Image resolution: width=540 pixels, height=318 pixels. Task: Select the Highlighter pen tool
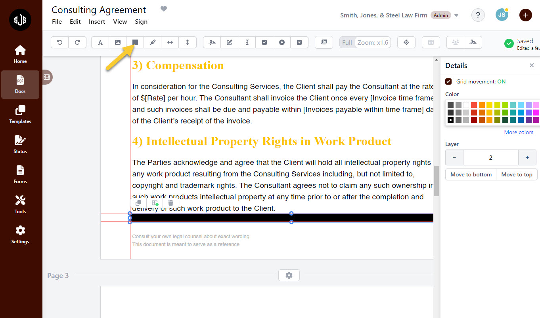153,42
